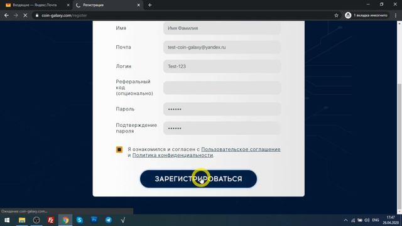Click the Пароль password field
The height and width of the screenshot is (226, 402).
[x=222, y=109]
